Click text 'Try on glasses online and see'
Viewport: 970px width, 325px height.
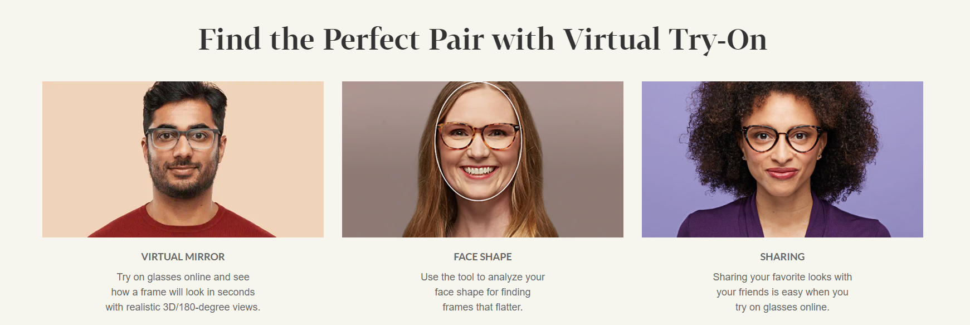pos(183,277)
